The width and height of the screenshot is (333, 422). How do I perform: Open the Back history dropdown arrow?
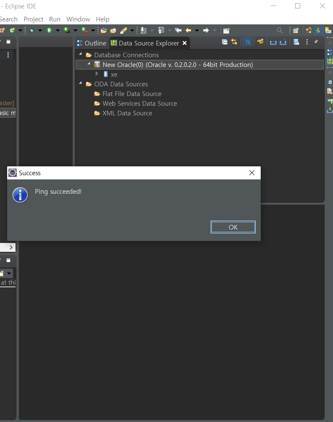tap(197, 30)
